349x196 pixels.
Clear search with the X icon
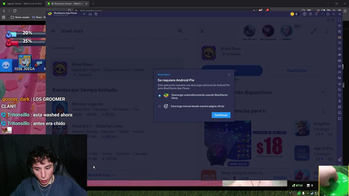click(x=202, y=31)
